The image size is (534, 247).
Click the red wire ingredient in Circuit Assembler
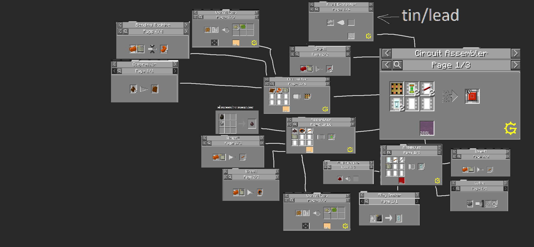(x=427, y=89)
